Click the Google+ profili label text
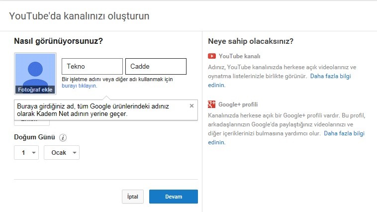Image resolution: width=377 pixels, height=212 pixels. [x=238, y=105]
